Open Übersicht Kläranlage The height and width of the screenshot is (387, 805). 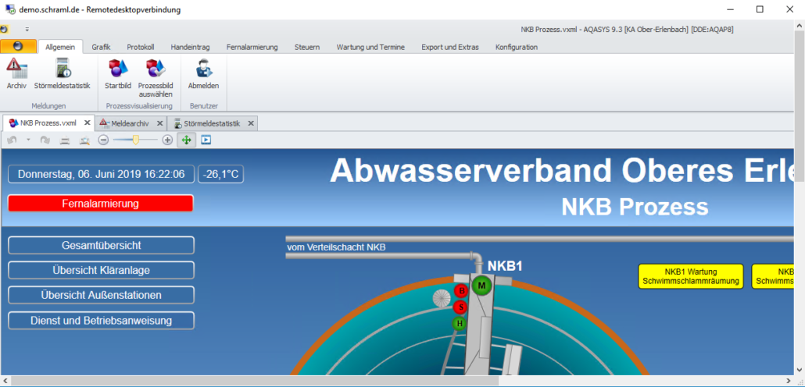[x=101, y=270]
